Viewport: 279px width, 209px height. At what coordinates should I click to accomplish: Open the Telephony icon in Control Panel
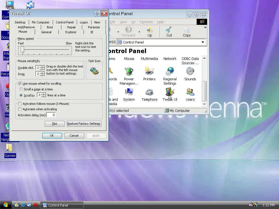coord(149,92)
